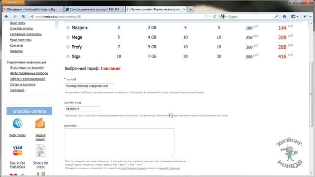Go back with the browser back arrow
The image size is (315, 177).
6,16
